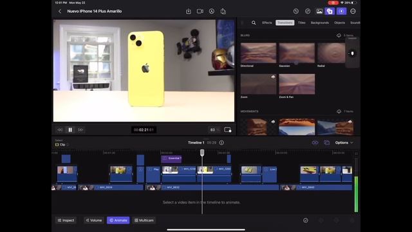Select the Radial blur transition thumbnail

(331, 53)
